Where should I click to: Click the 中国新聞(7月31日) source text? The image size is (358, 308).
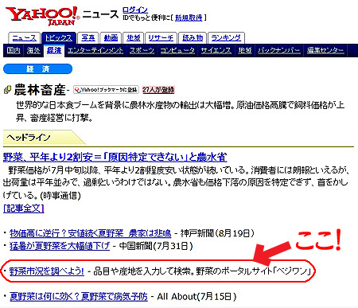156,246
